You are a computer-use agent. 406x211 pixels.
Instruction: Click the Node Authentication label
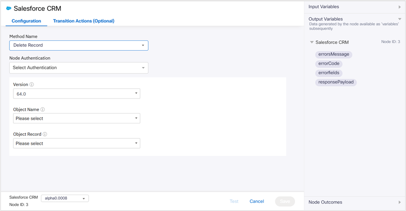coord(30,58)
